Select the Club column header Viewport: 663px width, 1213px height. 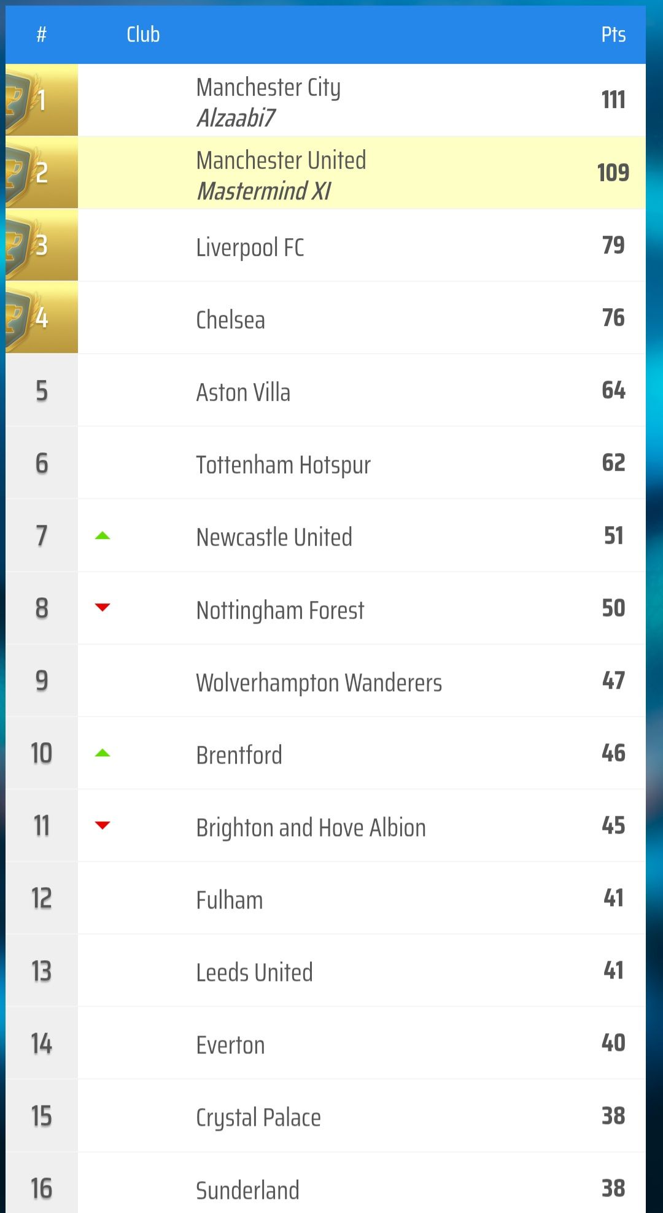click(x=143, y=34)
